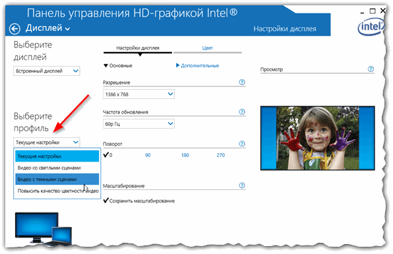Open the Встроенный дисплей display dropdown
The height and width of the screenshot is (254, 393).
47,71
